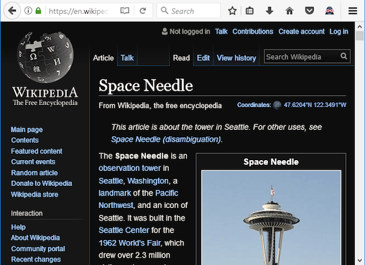The image size is (365, 265).
Task: Open Space Needle (disambiguation) link
Action: coord(166,140)
